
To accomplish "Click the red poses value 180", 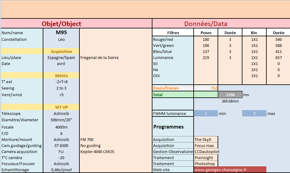I will coord(206,39).
